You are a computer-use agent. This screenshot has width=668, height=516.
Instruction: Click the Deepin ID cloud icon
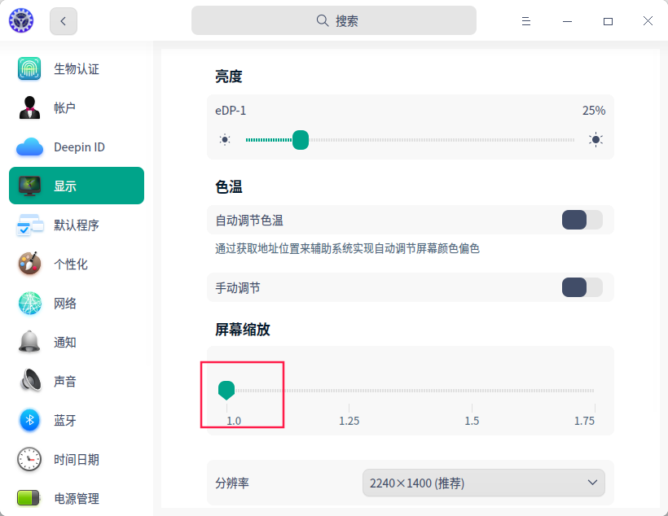[29, 146]
